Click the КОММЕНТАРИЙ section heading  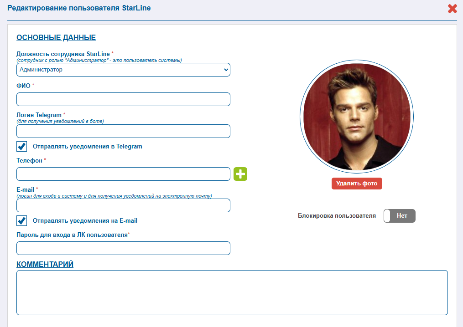tap(45, 264)
